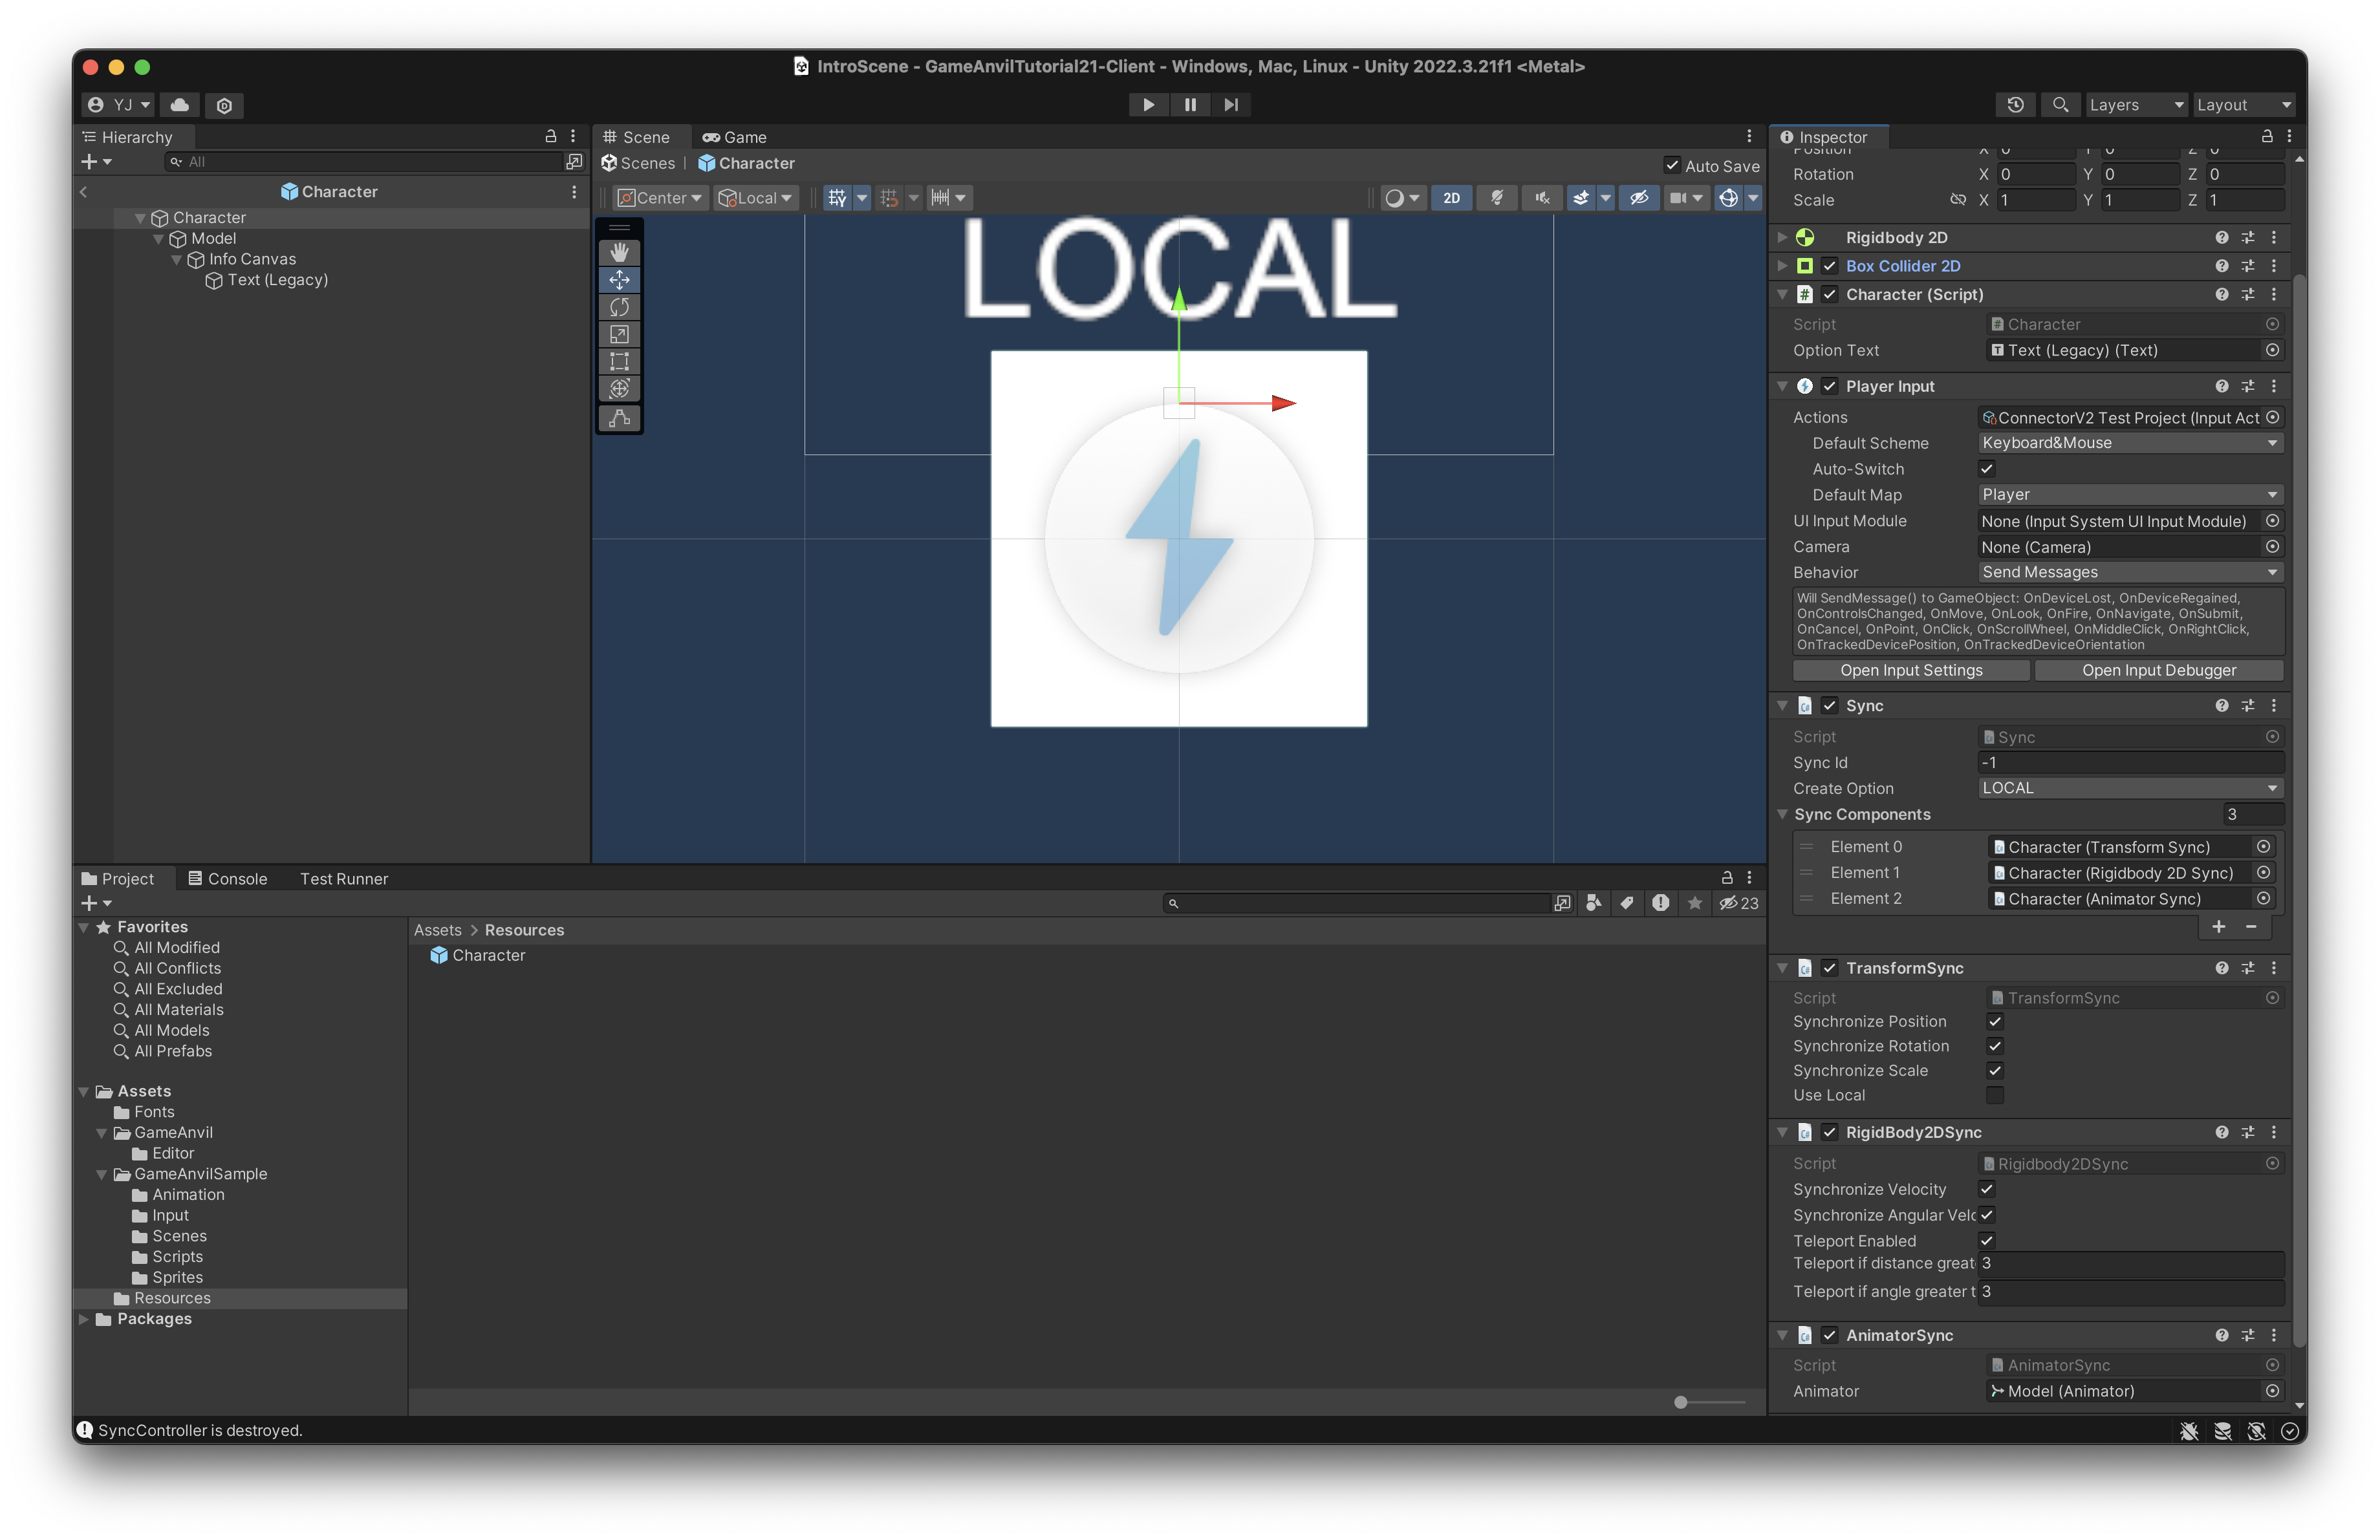Viewport: 2380px width, 1540px height.
Task: Open Unity cloud services icon
Action: coord(180,104)
